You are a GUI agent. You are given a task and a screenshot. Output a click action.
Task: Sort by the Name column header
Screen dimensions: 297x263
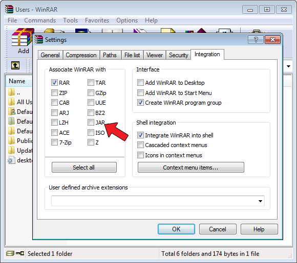pyautogui.click(x=19, y=81)
